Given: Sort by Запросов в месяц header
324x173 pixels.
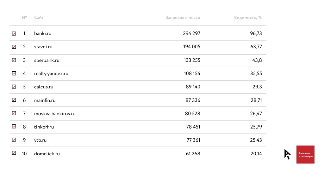Looking at the screenshot, I should (183, 18).
